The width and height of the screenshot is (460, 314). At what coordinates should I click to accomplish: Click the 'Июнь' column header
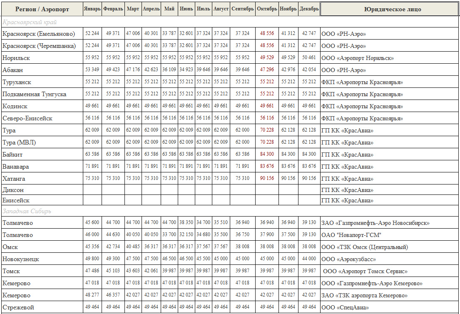click(186, 9)
